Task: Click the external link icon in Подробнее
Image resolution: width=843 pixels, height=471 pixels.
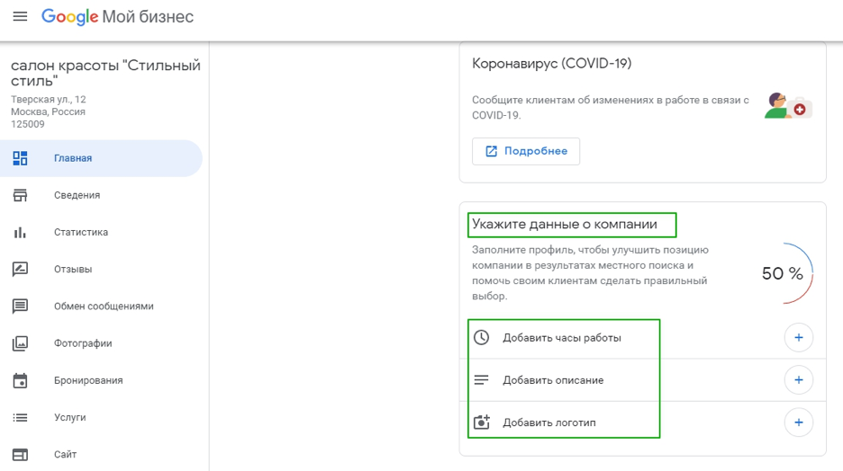Action: [492, 151]
